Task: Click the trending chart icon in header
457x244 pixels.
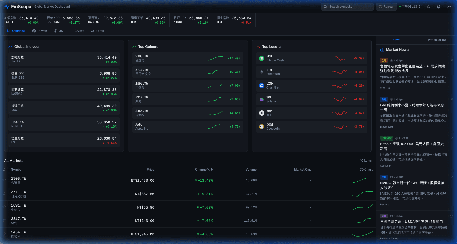Action: click(449, 7)
